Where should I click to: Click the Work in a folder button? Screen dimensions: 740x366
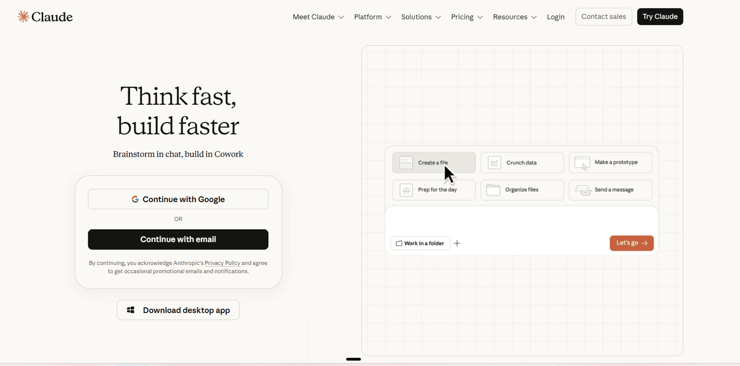coord(420,243)
